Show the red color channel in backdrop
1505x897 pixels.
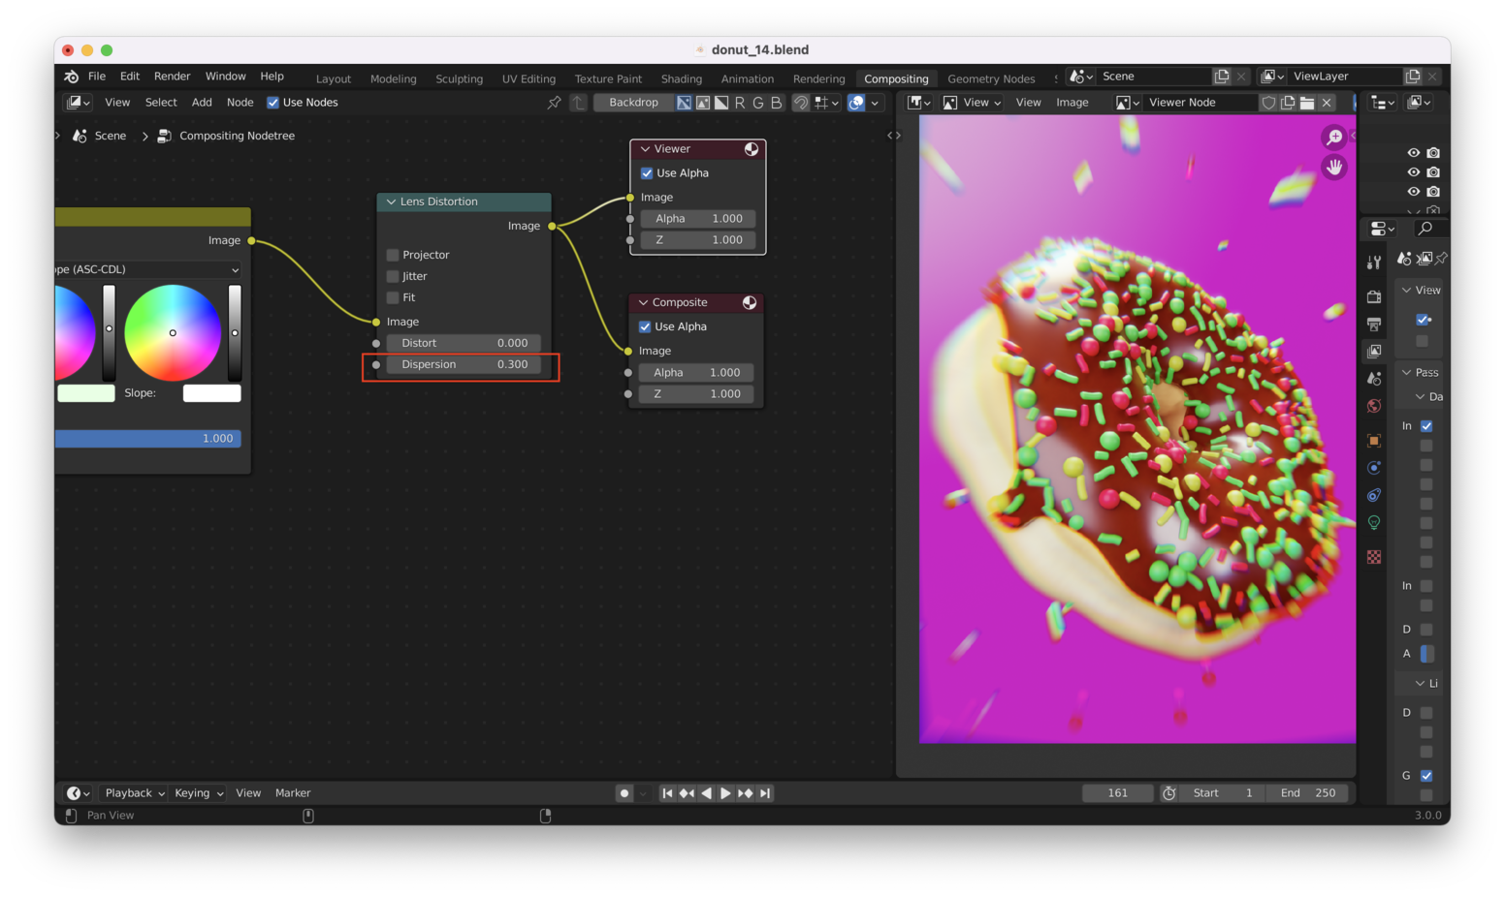coord(740,103)
